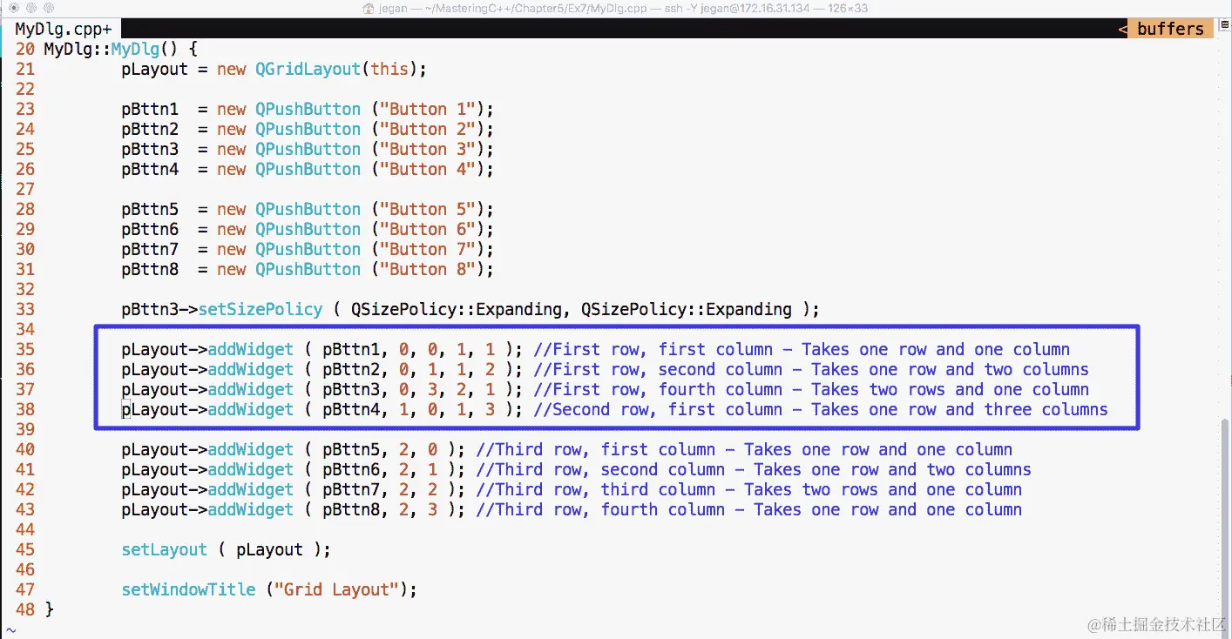Place cursor on line number 20
Viewport: 1232px width, 639px height.
24,49
